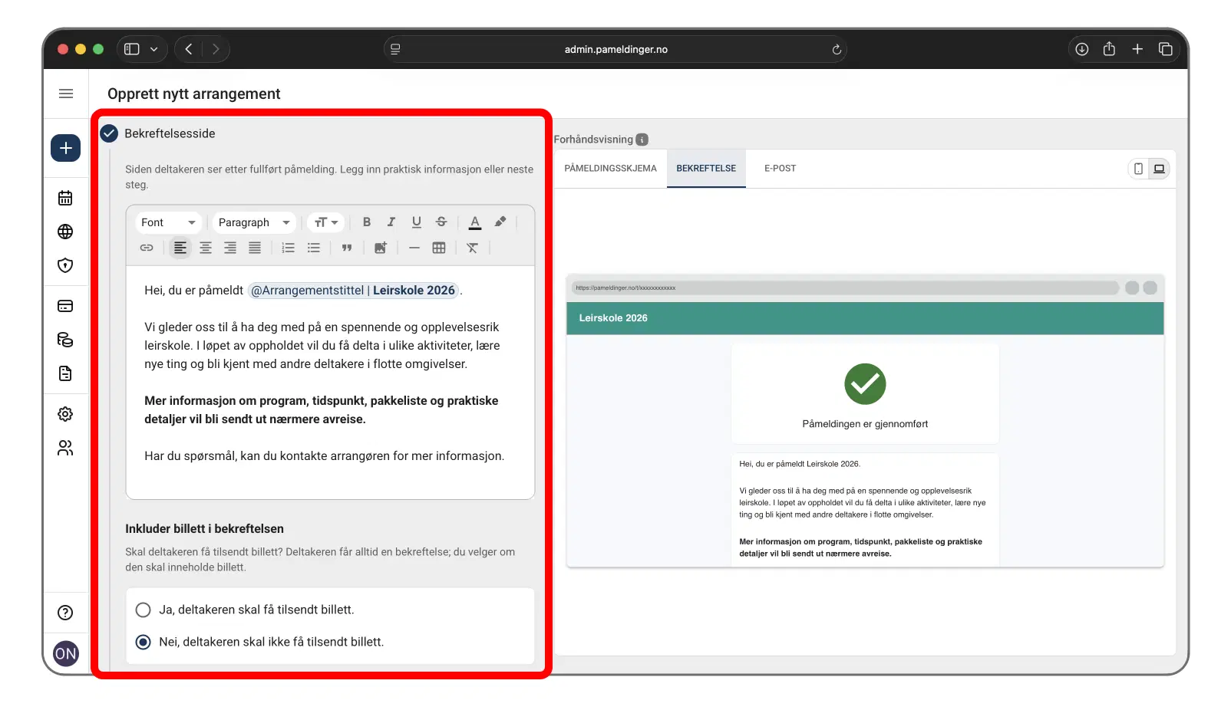Insert a table in the editor
The width and height of the screenshot is (1231, 710).
[x=439, y=248]
